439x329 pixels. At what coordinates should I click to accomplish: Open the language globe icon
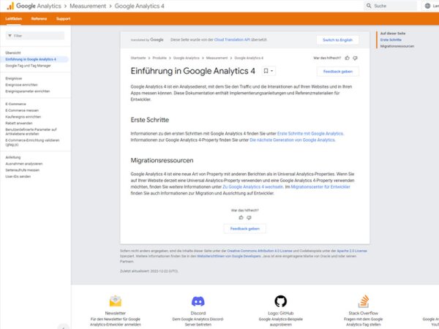click(x=427, y=6)
